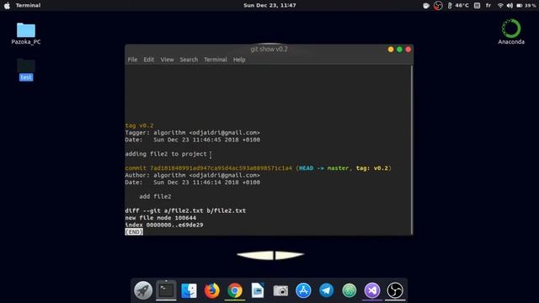Click the 'adding file2 to project' text
Image resolution: width=539 pixels, height=303 pixels.
(166, 154)
